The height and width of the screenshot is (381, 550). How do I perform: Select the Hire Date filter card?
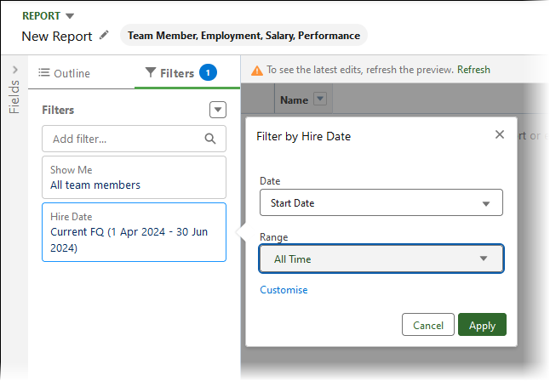pyautogui.click(x=134, y=232)
